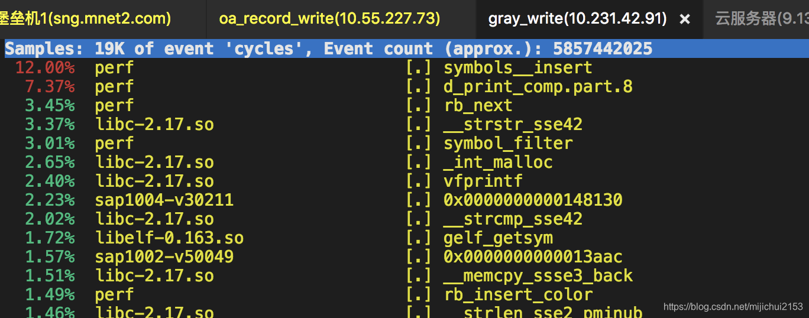The height and width of the screenshot is (318, 809).
Task: Click the 1.51% overhead value
Action: coord(50,276)
